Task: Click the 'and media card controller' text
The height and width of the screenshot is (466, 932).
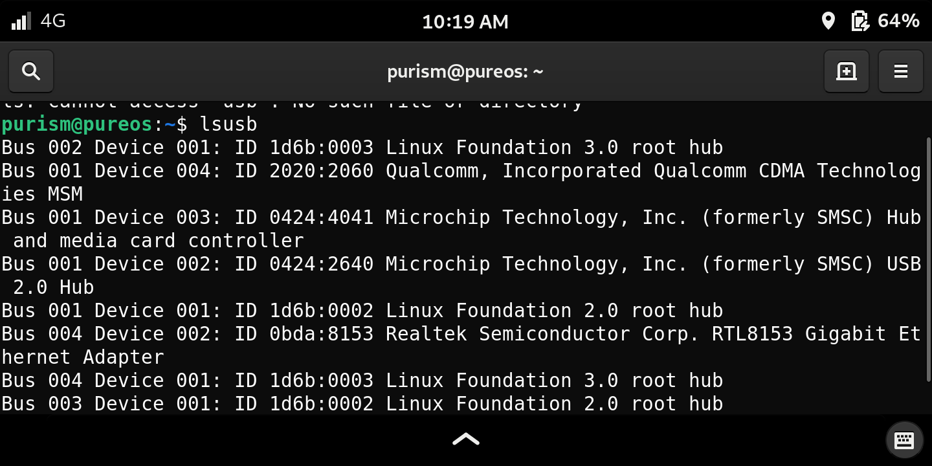Action: click(159, 241)
